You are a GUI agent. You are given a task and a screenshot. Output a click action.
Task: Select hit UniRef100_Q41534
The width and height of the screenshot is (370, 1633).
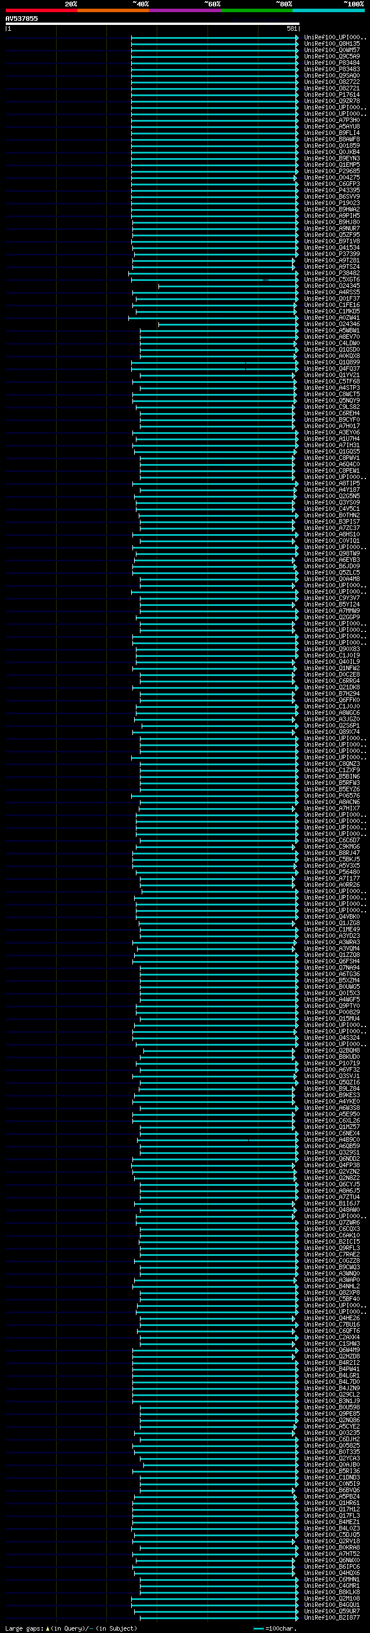tap(331, 248)
